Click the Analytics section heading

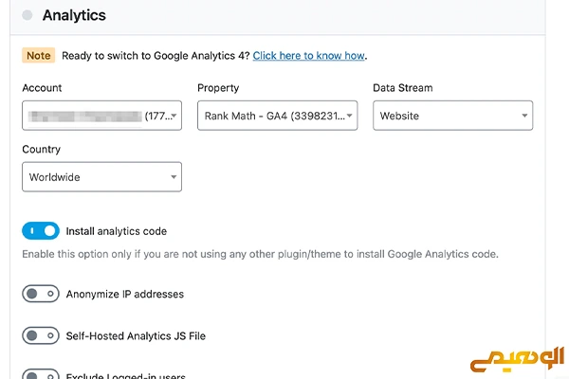pos(74,15)
